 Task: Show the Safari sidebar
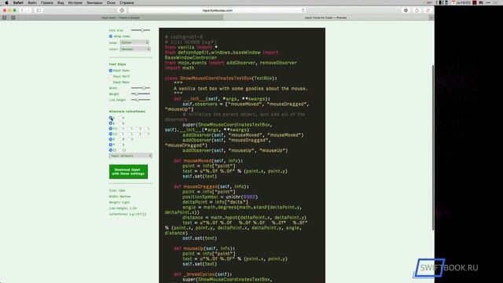point(39,10)
